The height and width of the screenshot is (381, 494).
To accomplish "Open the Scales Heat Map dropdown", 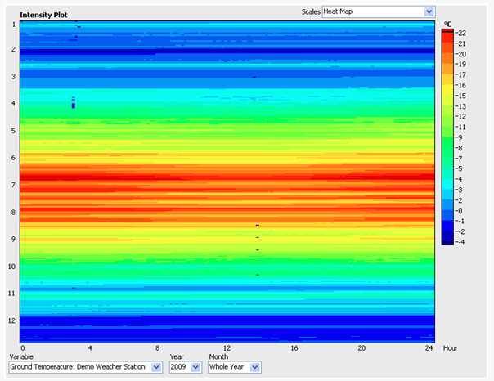I will click(379, 11).
